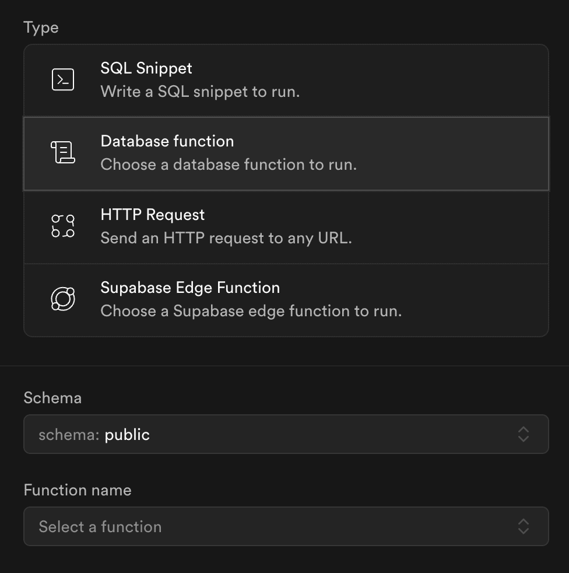Select the Supabase Edge Function title
Screen dimensions: 569x573
tap(190, 288)
